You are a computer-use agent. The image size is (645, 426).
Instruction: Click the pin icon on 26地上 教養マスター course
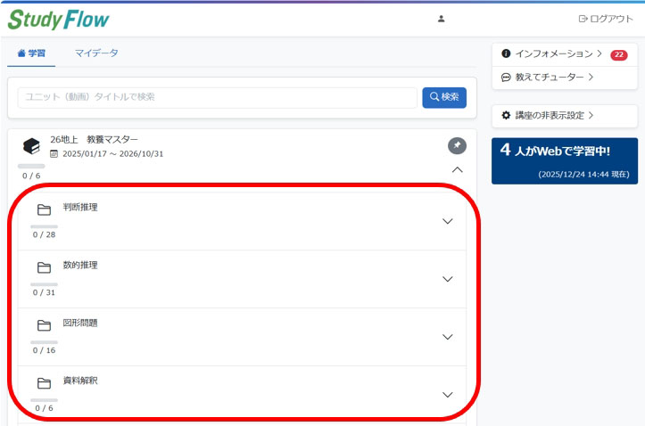457,145
